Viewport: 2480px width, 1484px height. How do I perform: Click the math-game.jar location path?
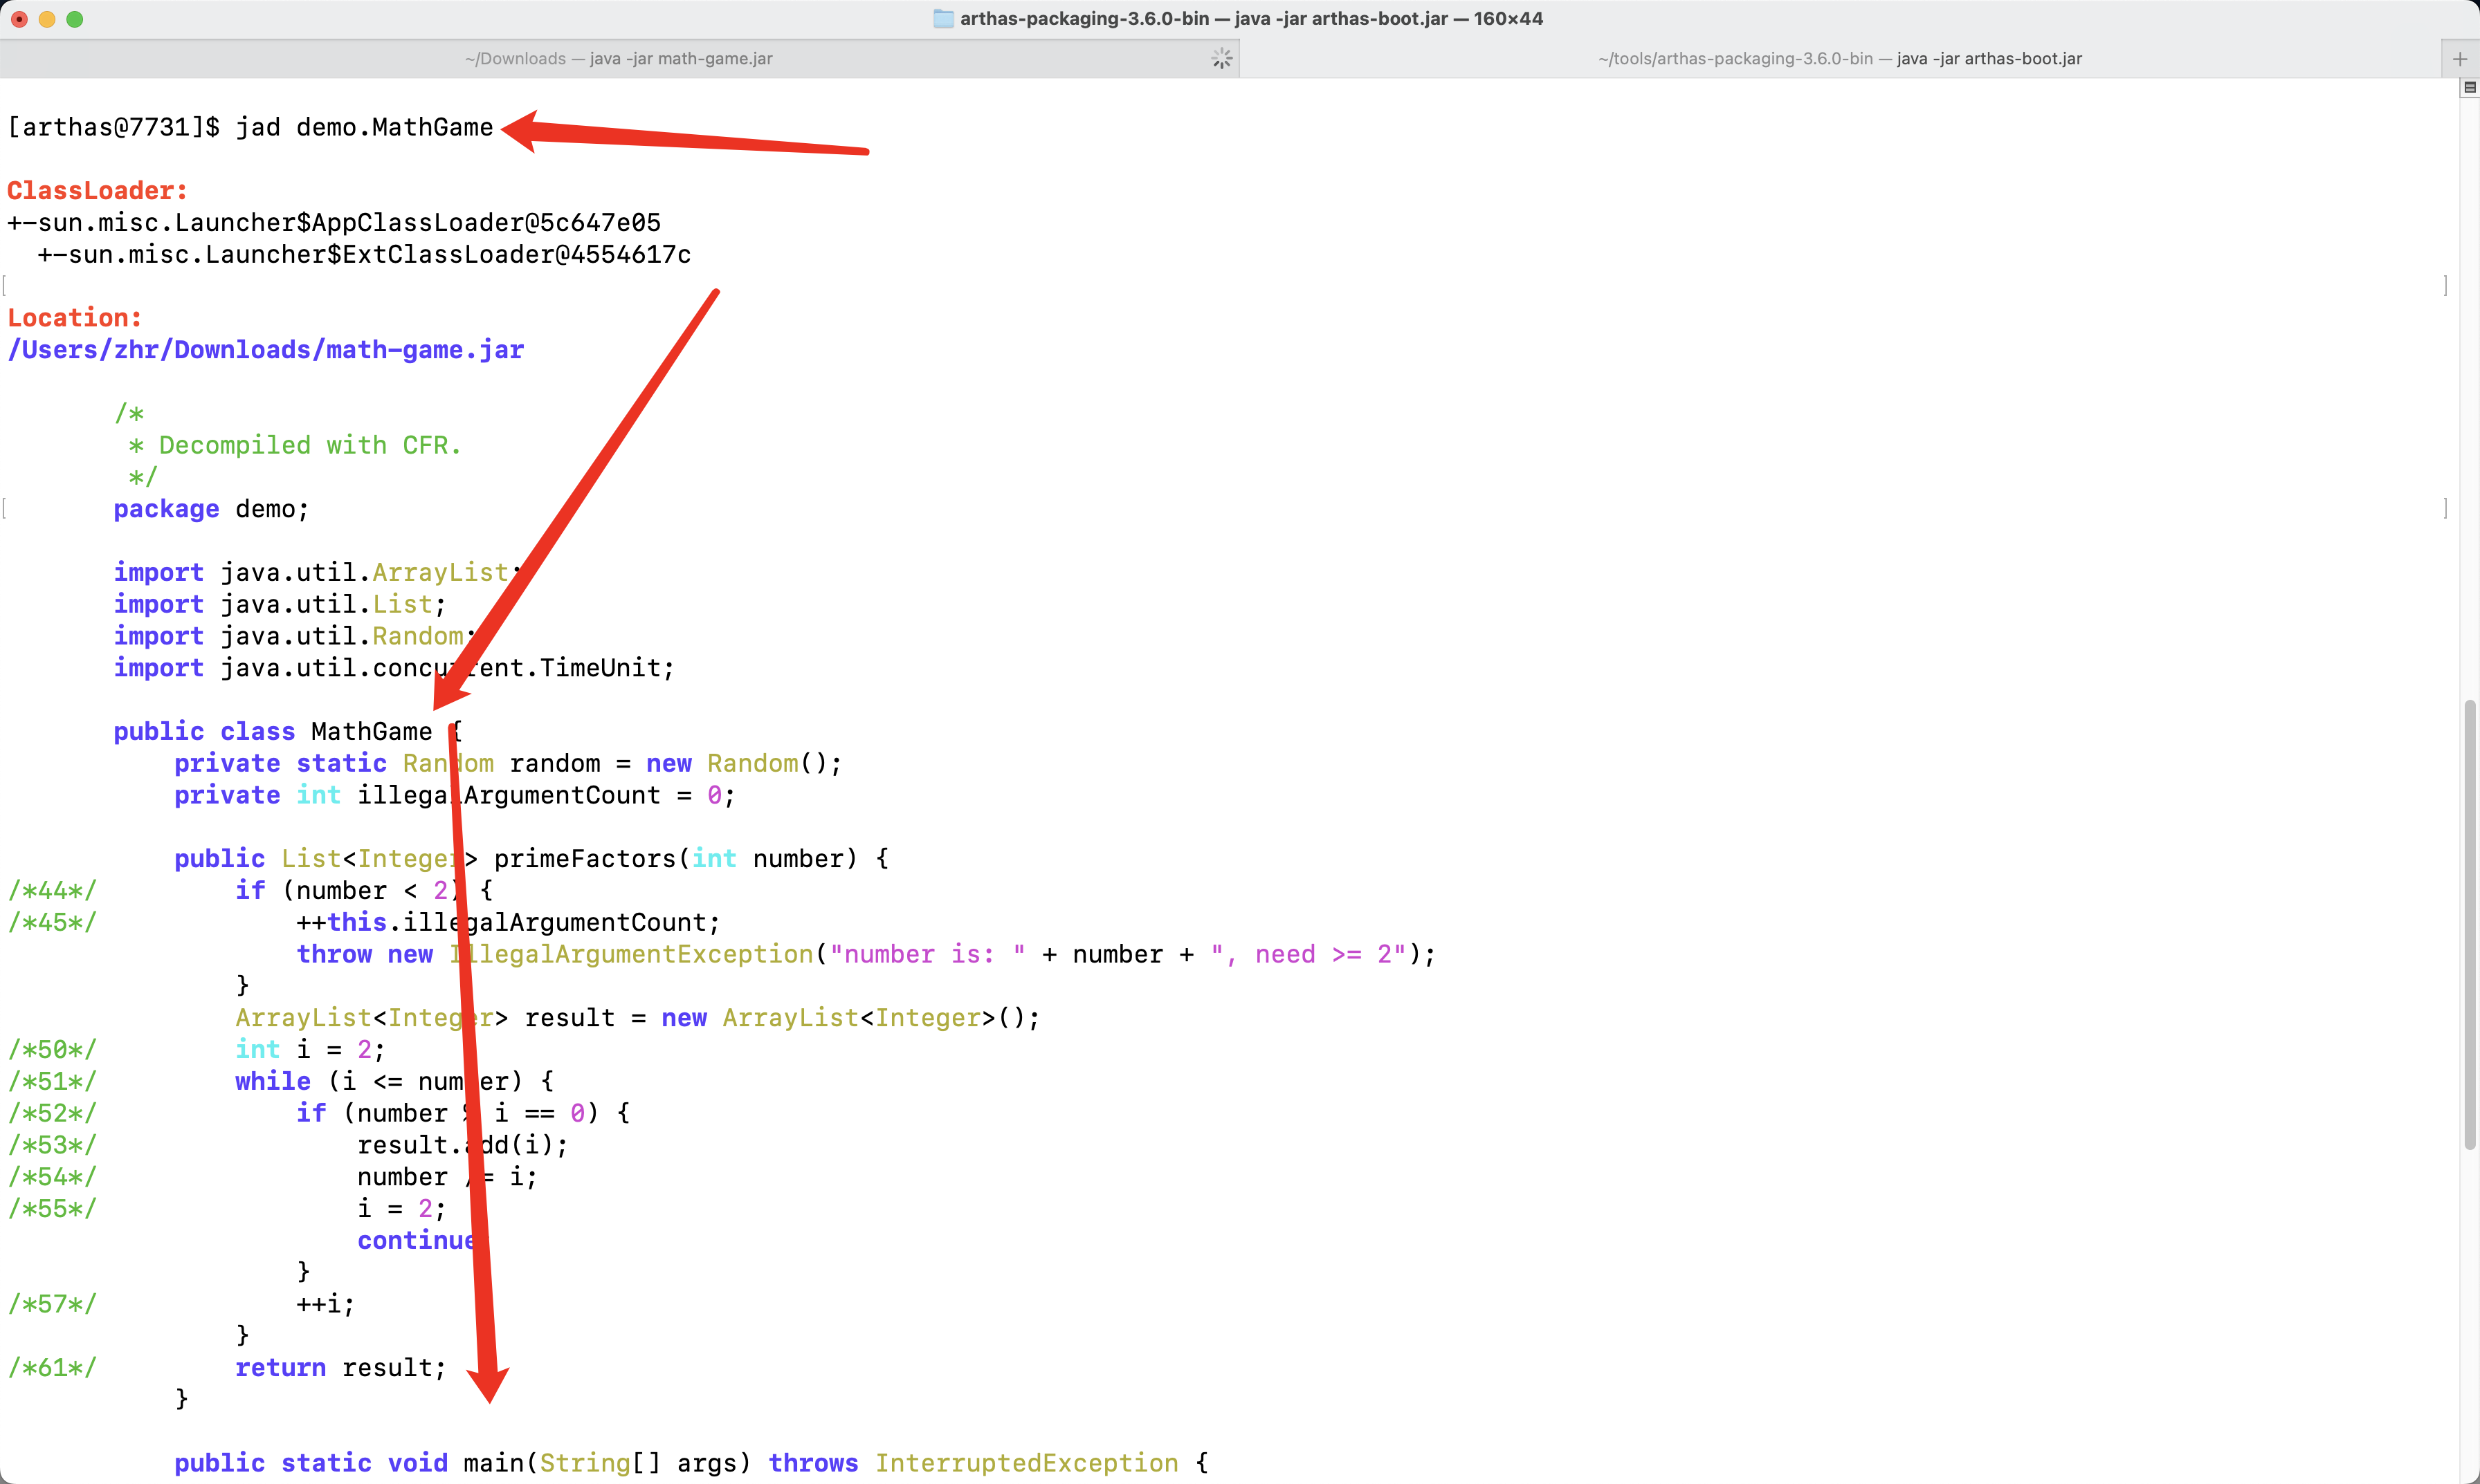click(x=265, y=350)
